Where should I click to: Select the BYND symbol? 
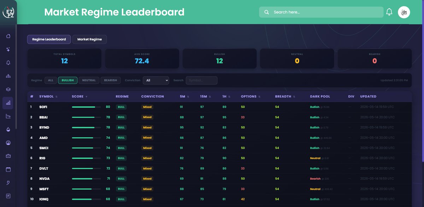pos(44,128)
